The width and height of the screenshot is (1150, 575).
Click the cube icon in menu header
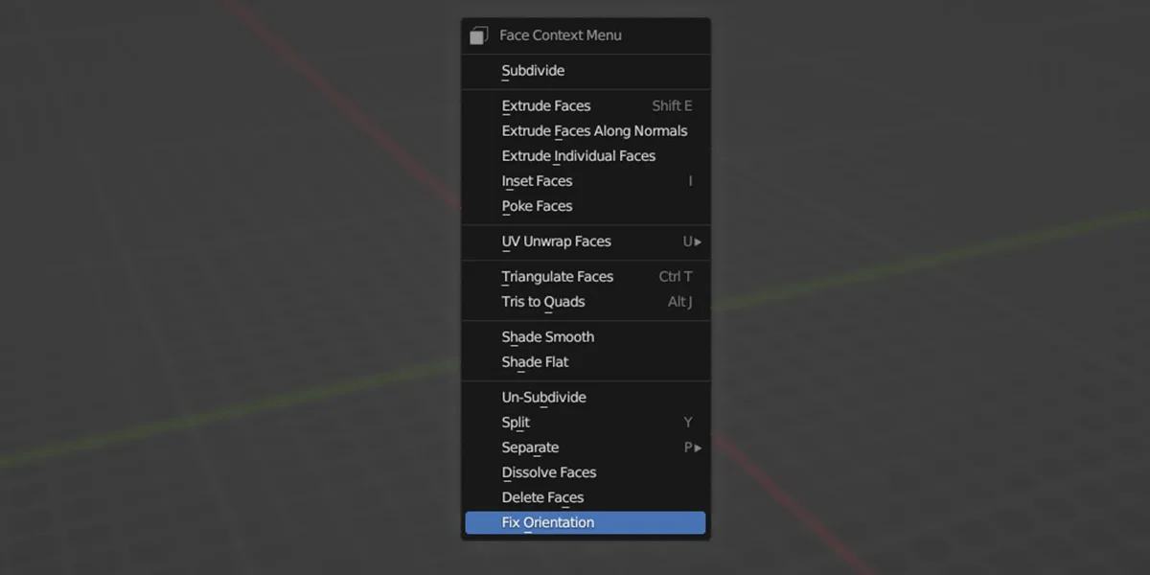tap(478, 34)
